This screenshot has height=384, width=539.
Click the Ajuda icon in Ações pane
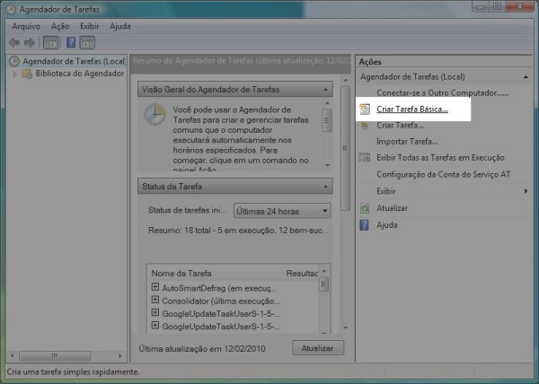click(x=365, y=224)
